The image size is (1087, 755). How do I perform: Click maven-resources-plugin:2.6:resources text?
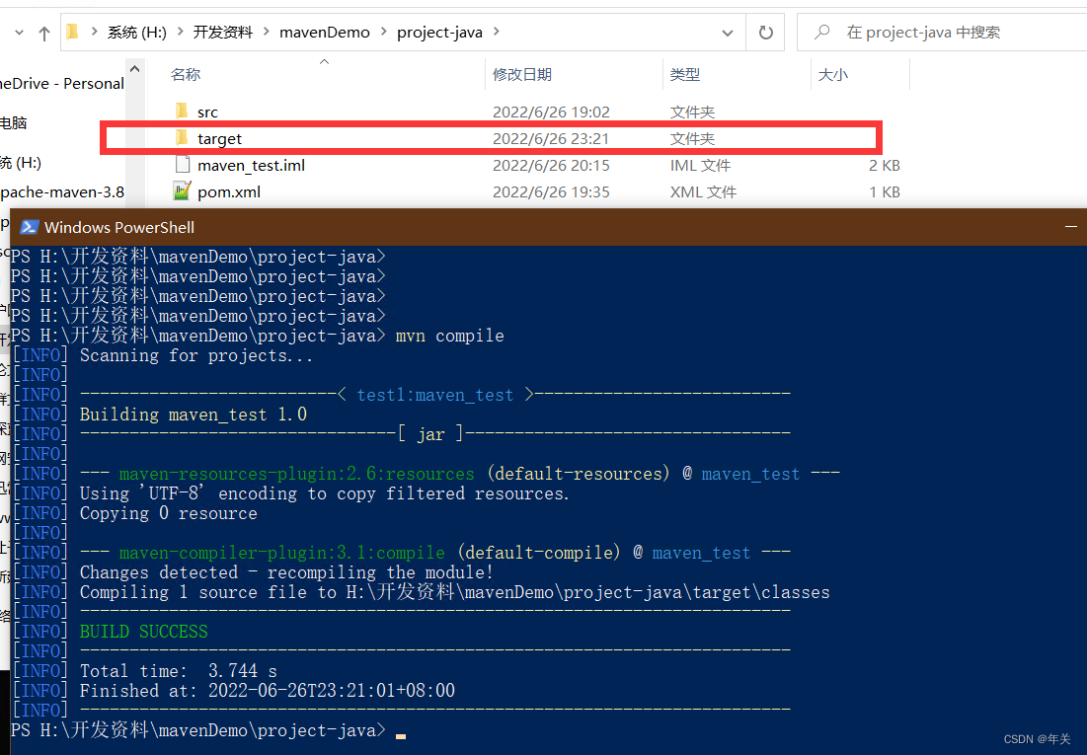pyautogui.click(x=297, y=474)
